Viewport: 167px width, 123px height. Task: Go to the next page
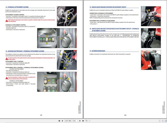(80, 121)
